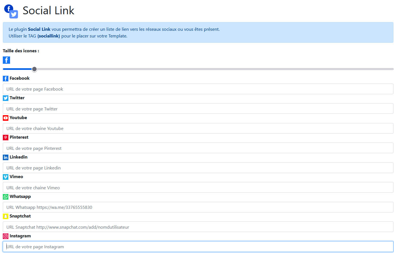Screen dimensions: 394x253
Task: Focus the Vimeo channel URL field
Action: (x=198, y=188)
